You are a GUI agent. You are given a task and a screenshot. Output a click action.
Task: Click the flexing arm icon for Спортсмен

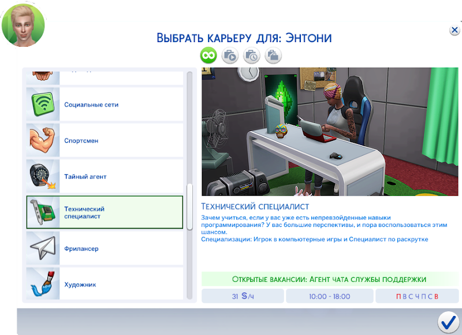(x=43, y=140)
